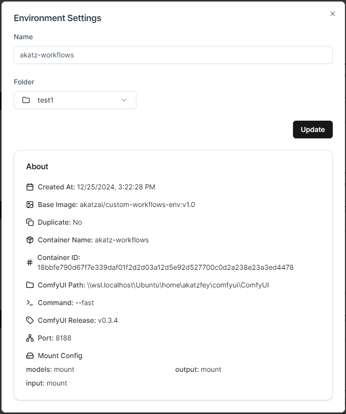Screen dimensions: 346x414
Task: Click the long Container ID hash value
Action: click(x=165, y=267)
